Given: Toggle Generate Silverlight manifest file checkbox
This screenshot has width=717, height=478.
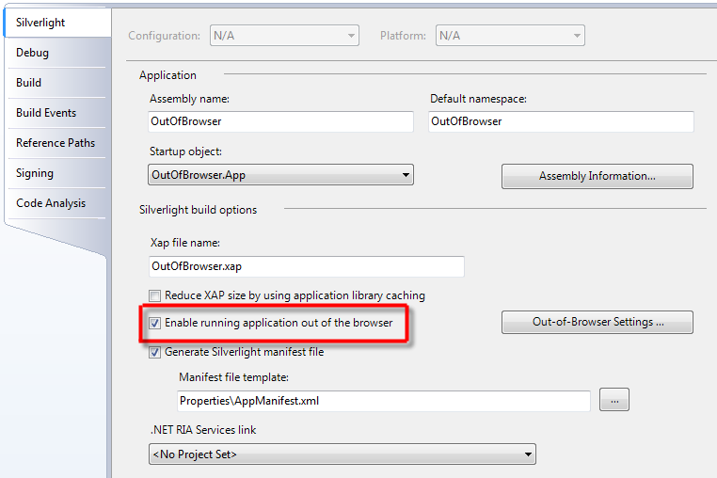Looking at the screenshot, I should coord(155,352).
